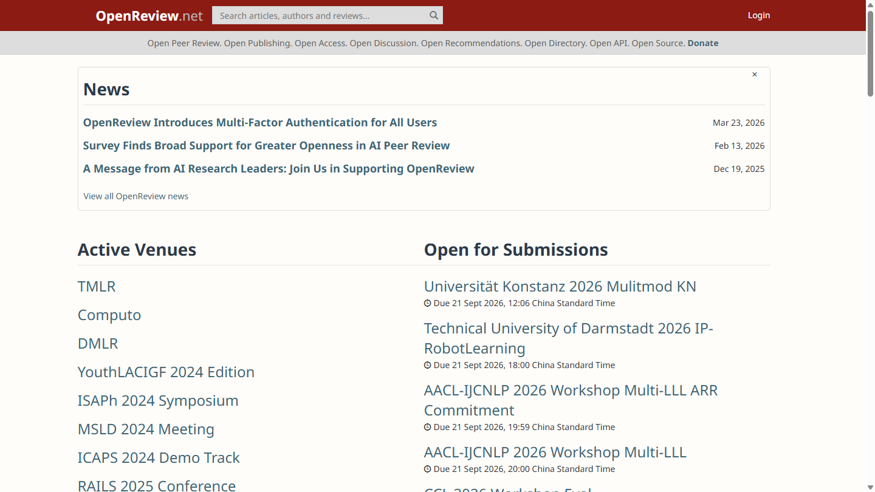Open RAILS 2025 Conference venue
Image resolution: width=875 pixels, height=492 pixels.
[157, 485]
